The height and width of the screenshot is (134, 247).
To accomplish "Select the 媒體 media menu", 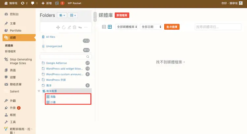I will [x=19, y=38].
